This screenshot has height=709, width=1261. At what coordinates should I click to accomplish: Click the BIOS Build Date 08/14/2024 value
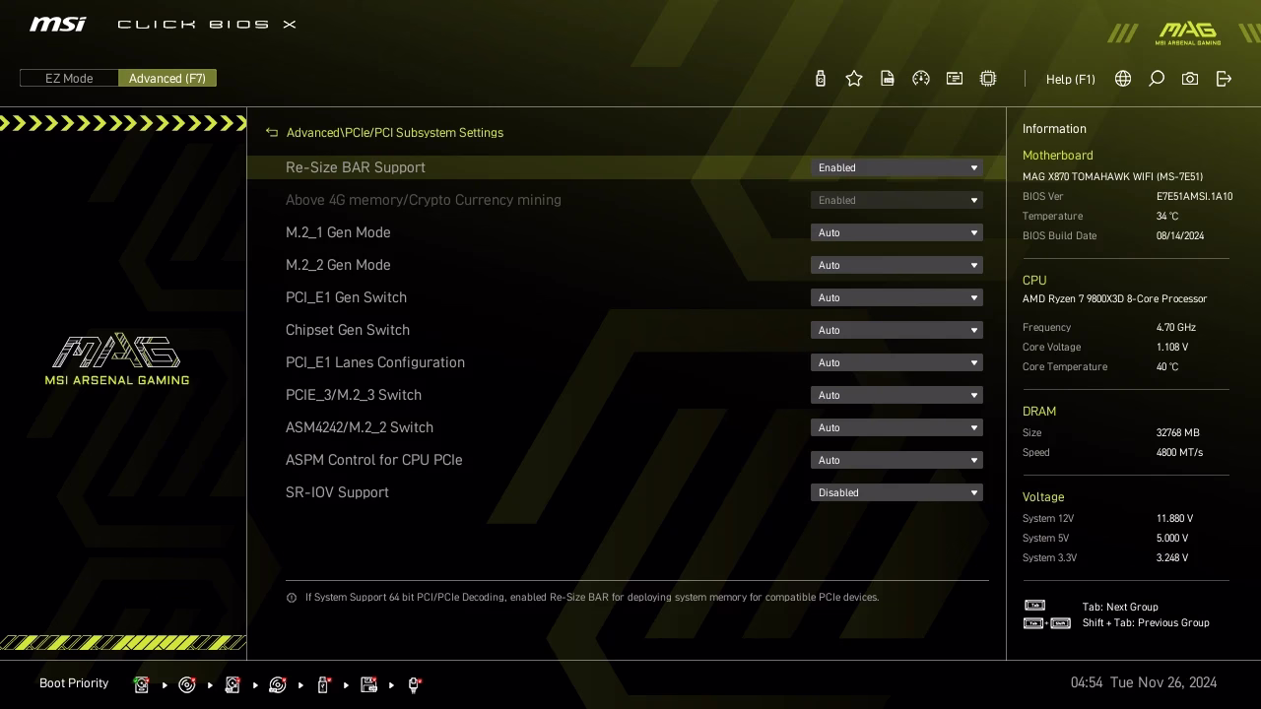coord(1180,236)
